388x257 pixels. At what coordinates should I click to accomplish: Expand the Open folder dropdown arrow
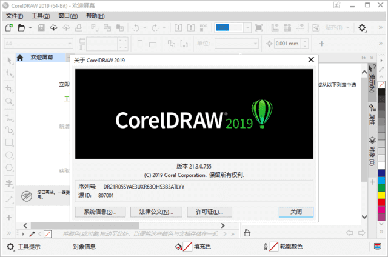pos(29,28)
